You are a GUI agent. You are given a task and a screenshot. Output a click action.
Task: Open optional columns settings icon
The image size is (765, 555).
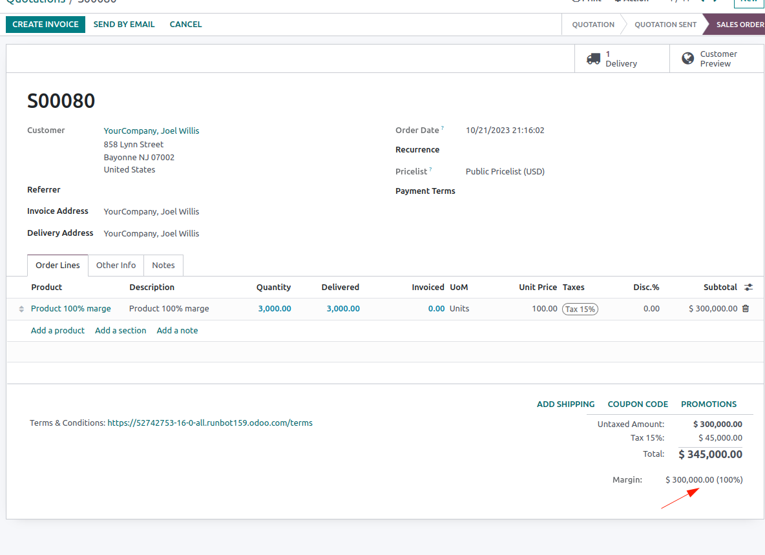coord(748,288)
